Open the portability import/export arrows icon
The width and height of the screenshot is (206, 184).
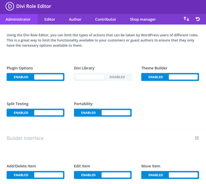186,19
